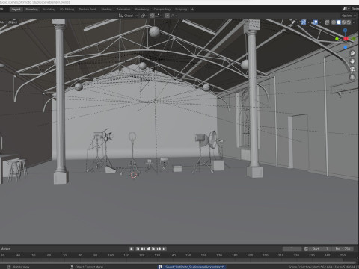Switch to Compositing workspace tab

[162, 10]
